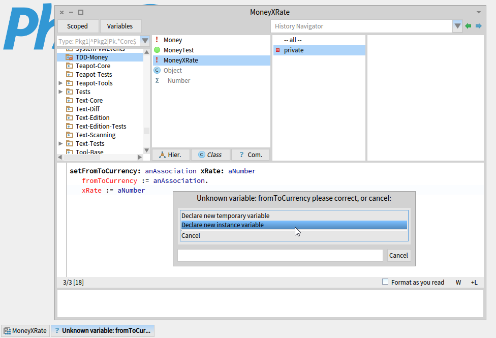
Task: Click the package list scroll up arrow
Action: (146, 52)
